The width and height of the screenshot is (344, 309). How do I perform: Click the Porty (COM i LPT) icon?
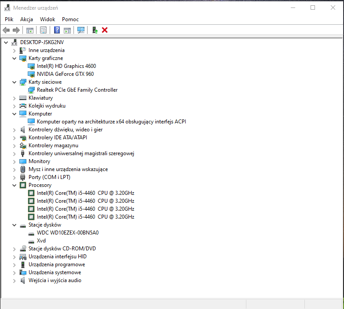(x=22, y=177)
